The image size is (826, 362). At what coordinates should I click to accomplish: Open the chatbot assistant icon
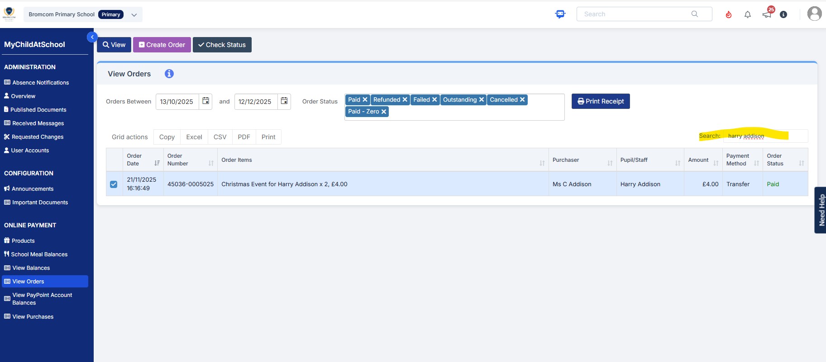[560, 14]
